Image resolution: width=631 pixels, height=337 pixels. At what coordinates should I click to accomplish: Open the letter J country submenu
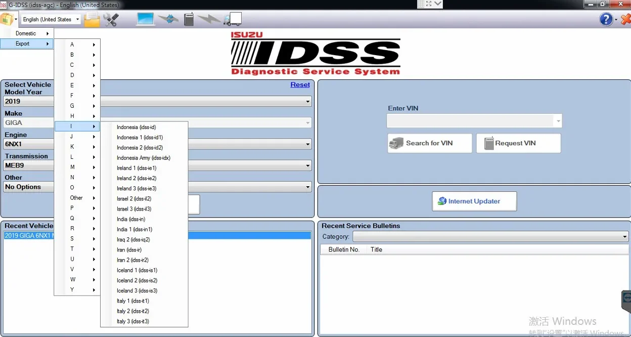[x=77, y=137]
